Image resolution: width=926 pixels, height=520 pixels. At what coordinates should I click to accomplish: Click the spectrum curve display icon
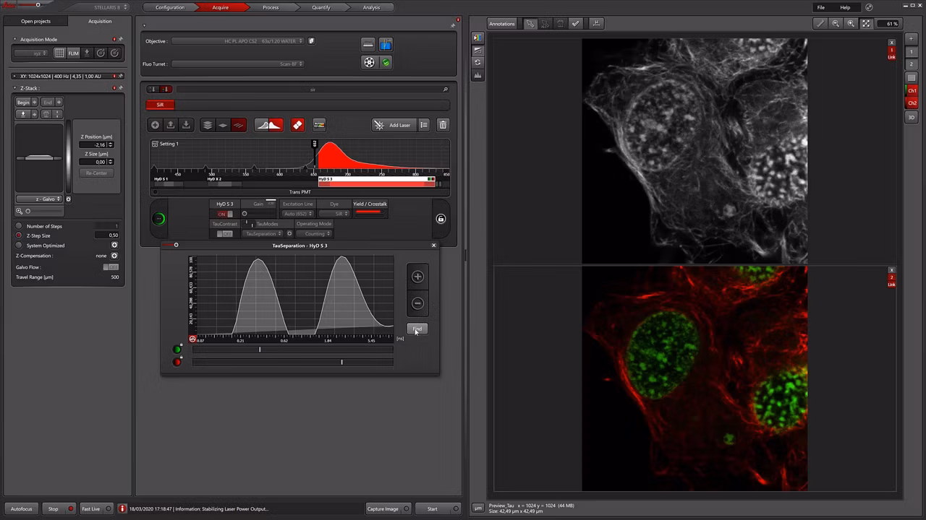coord(269,125)
